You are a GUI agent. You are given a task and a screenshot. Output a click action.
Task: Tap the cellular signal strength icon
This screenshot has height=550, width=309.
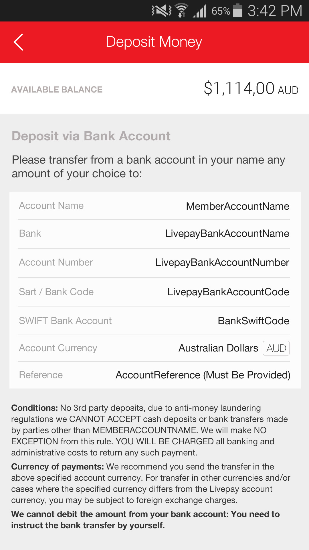(200, 11)
